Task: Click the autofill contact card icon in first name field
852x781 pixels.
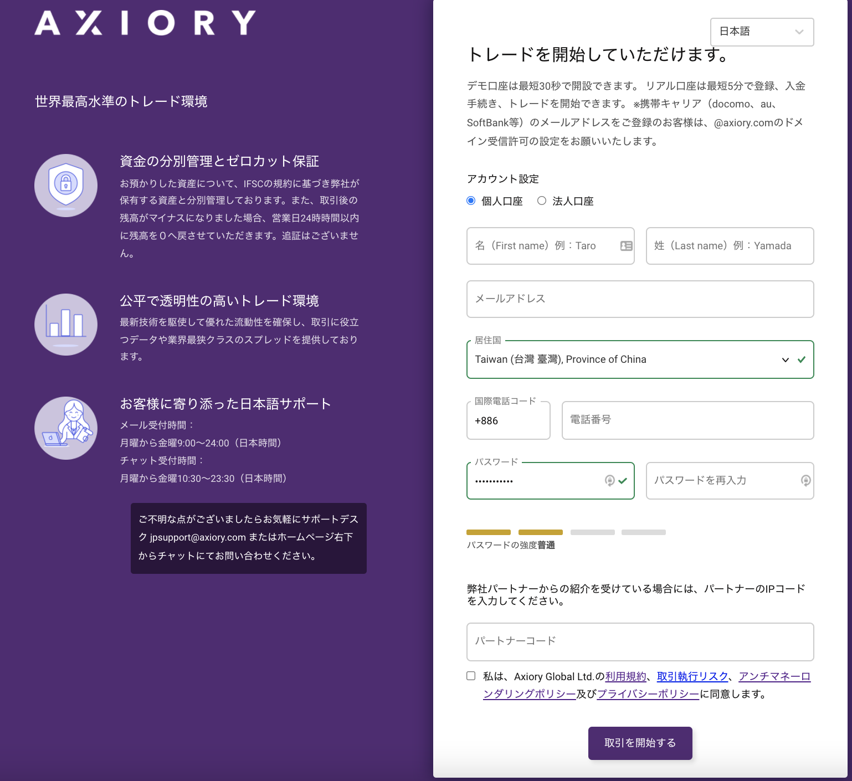Action: (x=626, y=246)
